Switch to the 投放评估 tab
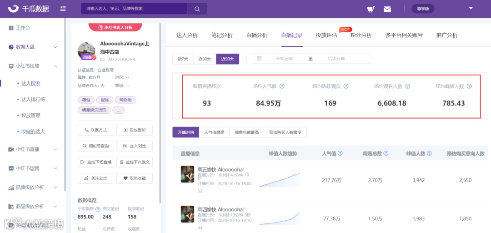The width and height of the screenshot is (491, 233). [x=326, y=35]
